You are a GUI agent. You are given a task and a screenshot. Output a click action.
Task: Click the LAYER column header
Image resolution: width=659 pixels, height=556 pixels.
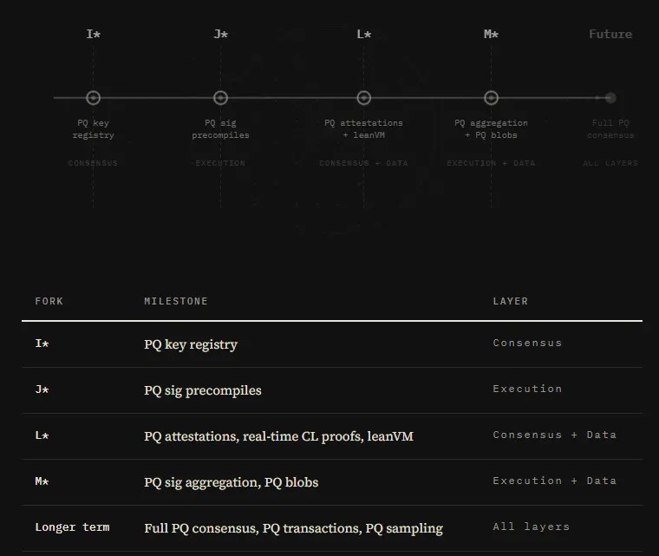[x=511, y=301]
